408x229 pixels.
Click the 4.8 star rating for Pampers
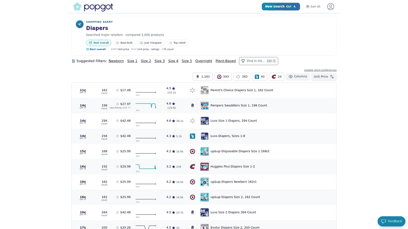[x=171, y=104]
